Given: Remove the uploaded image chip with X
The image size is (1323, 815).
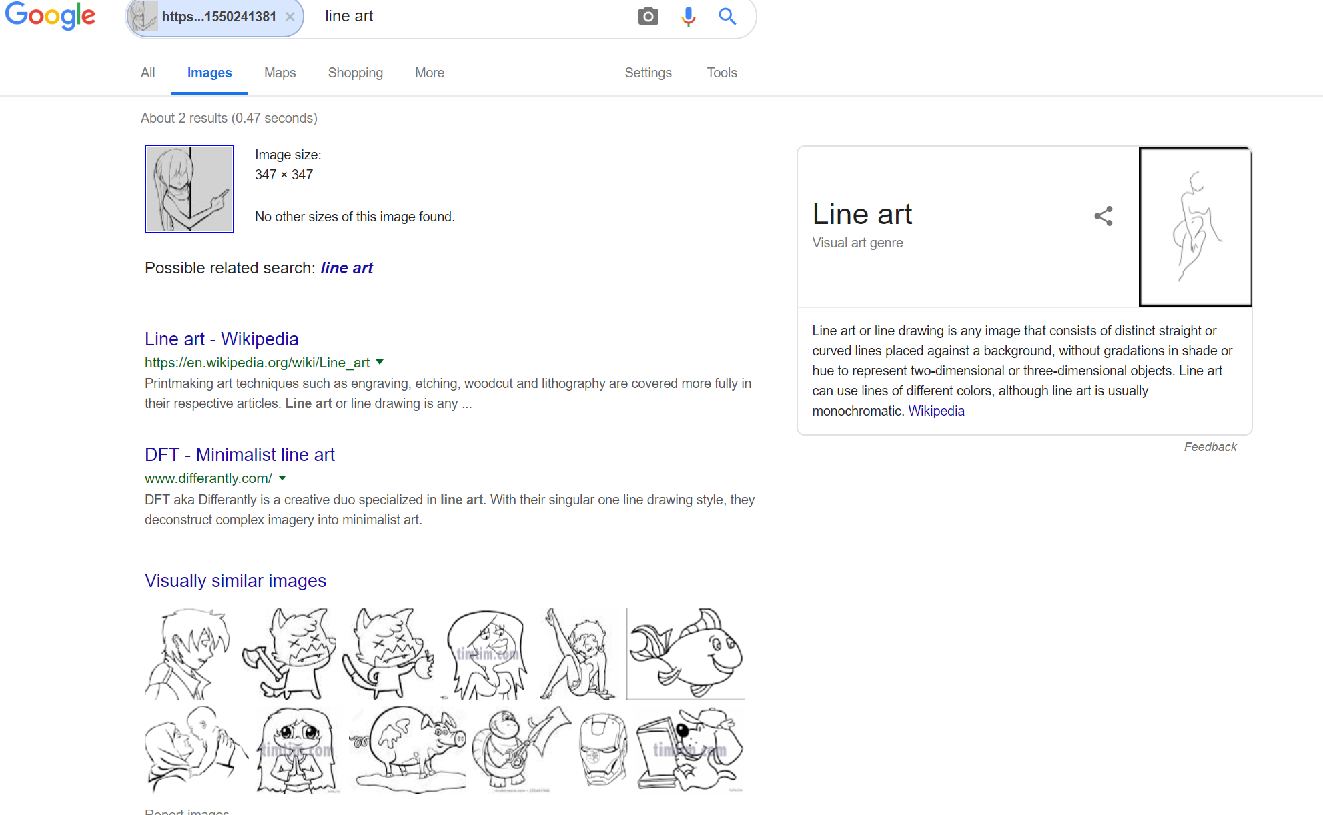Looking at the screenshot, I should 290,17.
